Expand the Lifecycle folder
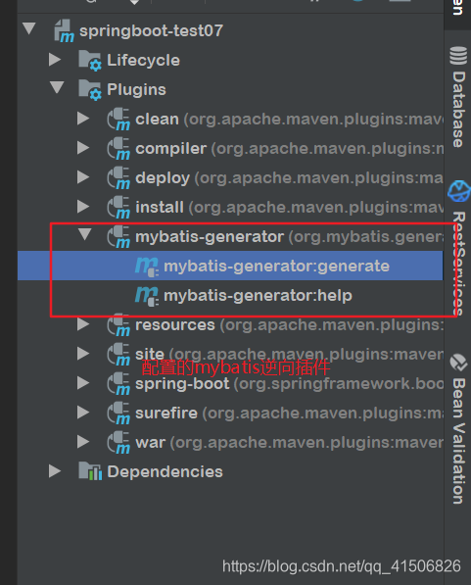 [x=55, y=60]
